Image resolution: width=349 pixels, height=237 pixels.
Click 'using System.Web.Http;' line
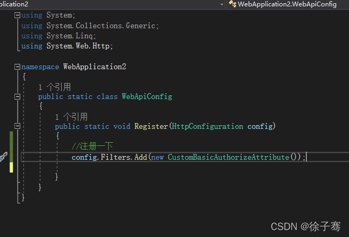[x=67, y=46]
